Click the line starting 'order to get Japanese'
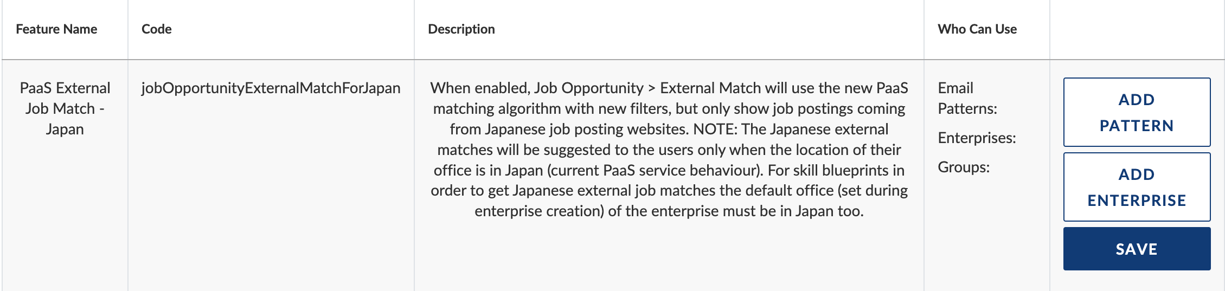 (669, 190)
